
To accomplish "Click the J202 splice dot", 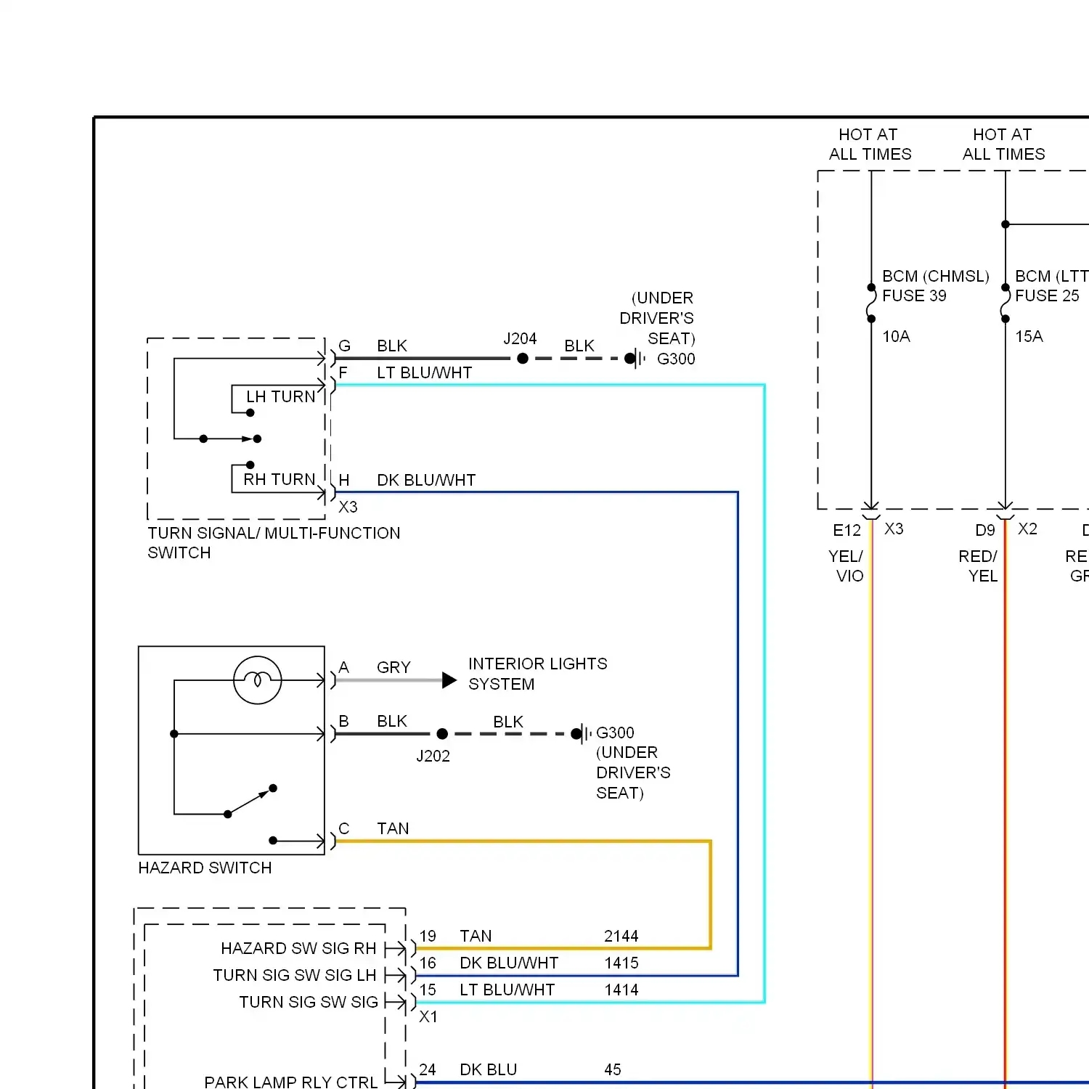I will pyautogui.click(x=442, y=733).
